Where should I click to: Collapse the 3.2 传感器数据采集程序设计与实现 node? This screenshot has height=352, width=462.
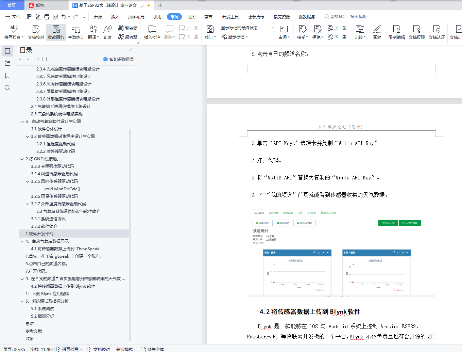pyautogui.click(x=28, y=137)
